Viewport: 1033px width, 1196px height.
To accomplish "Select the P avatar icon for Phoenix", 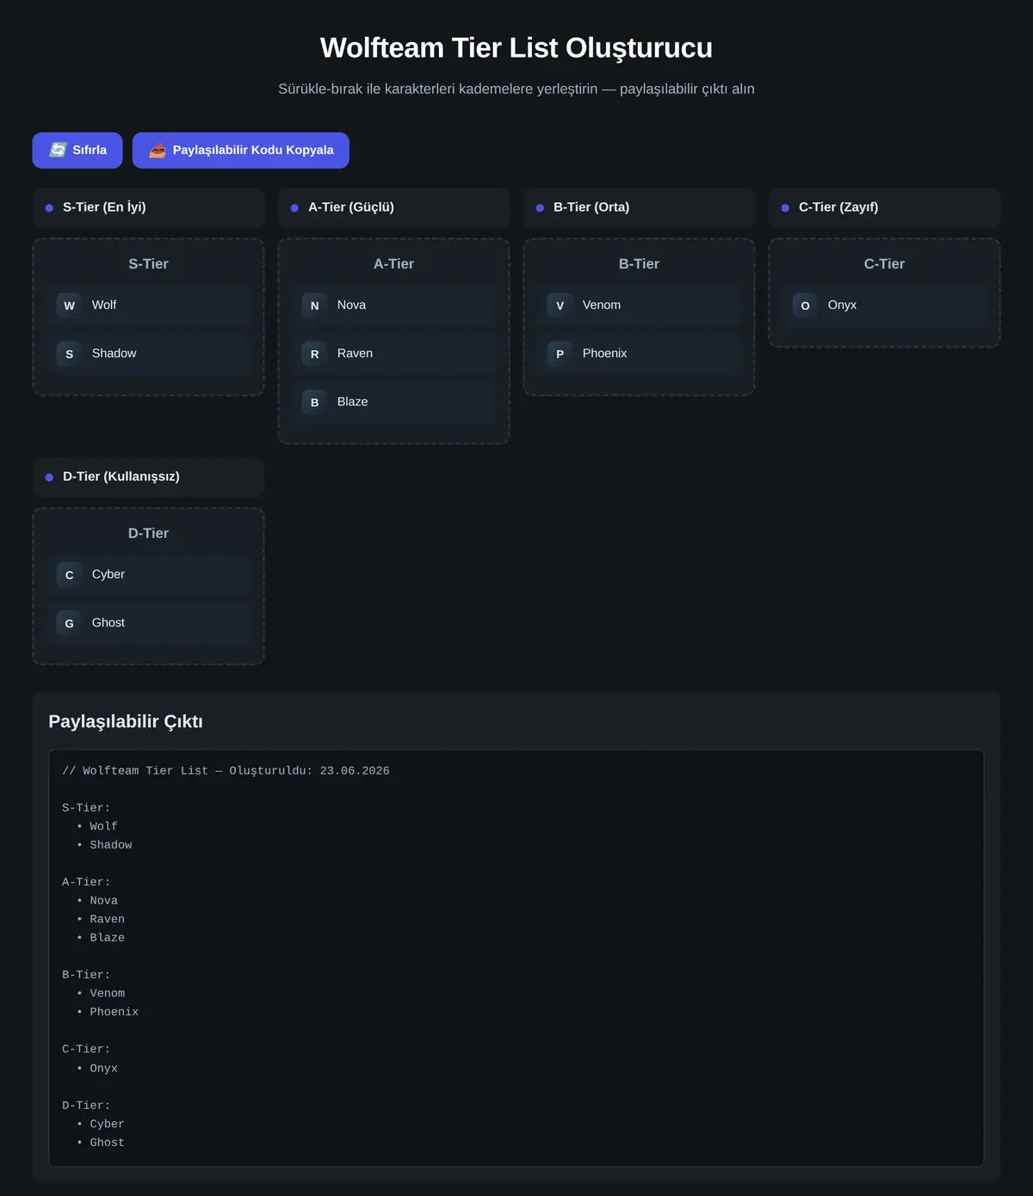I will (x=560, y=354).
